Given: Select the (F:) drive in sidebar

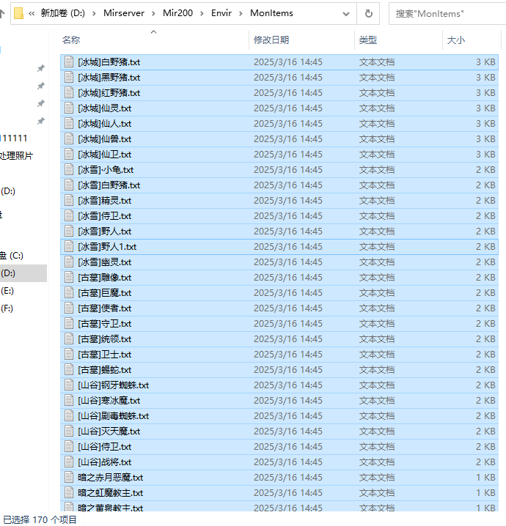Looking at the screenshot, I should coord(7,308).
